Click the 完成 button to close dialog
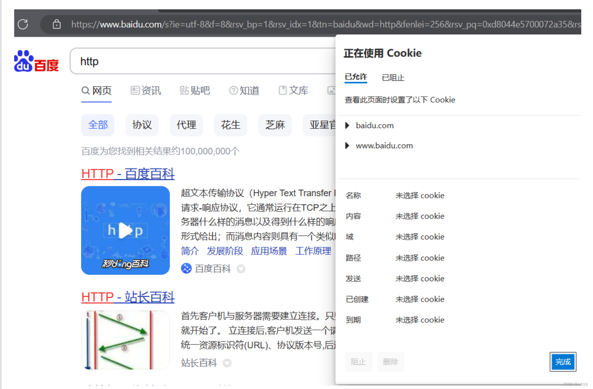 563,362
